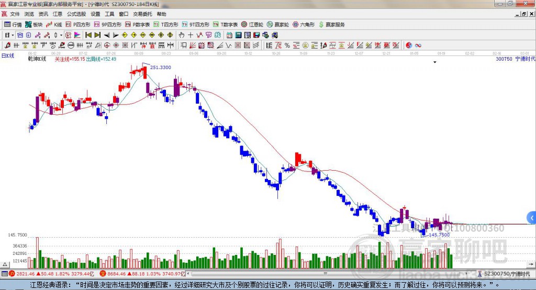
Task: Click the 金 gold circle icon
Action: (x=305, y=45)
